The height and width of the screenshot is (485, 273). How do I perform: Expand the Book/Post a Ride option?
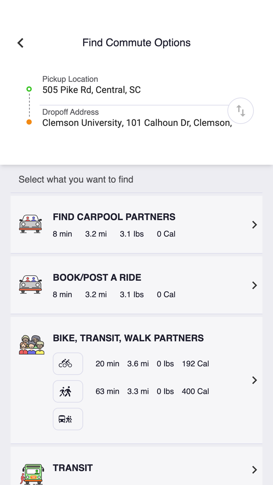coord(254,285)
